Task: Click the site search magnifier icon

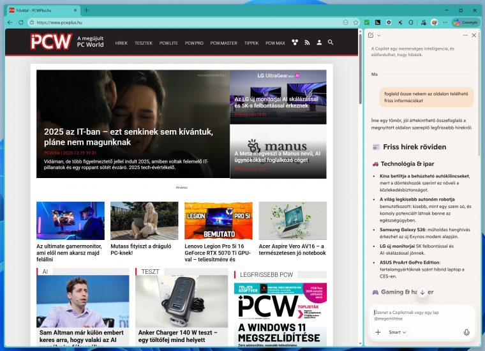Action: [x=330, y=43]
